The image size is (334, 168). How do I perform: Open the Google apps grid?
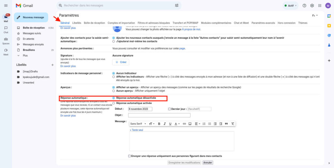(x=320, y=6)
